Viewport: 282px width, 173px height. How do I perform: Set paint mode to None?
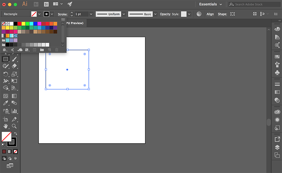[x=16, y=152]
